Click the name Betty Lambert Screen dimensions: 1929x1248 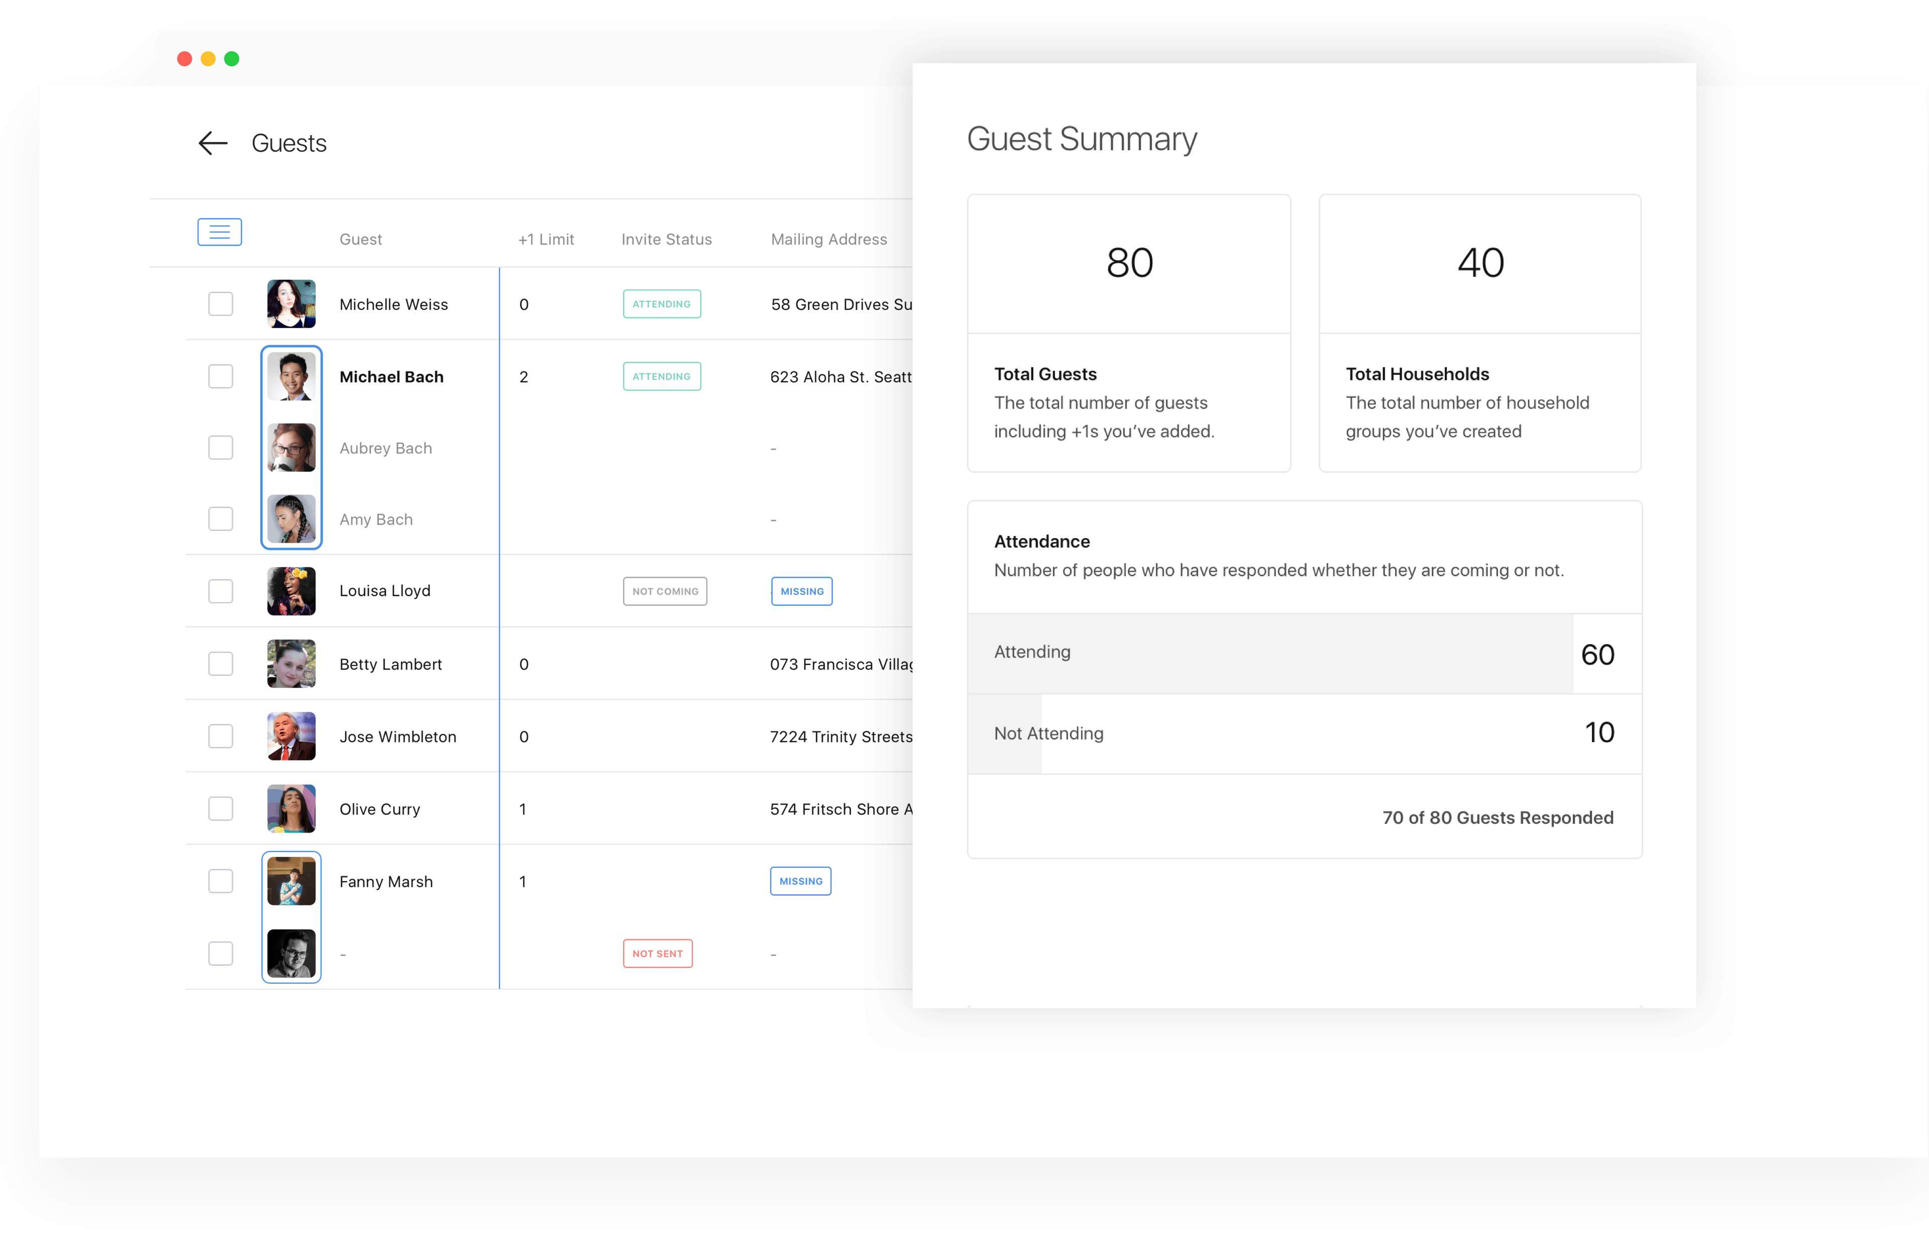click(390, 664)
